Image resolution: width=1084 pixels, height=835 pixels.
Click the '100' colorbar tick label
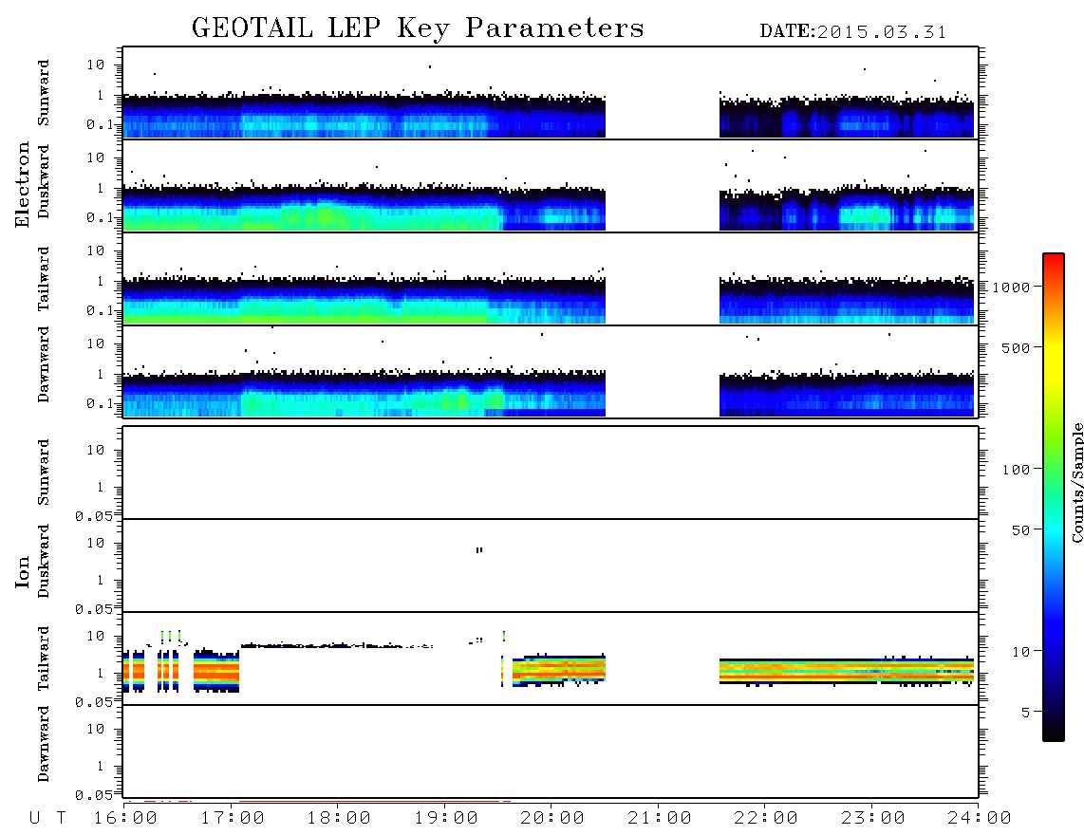click(1017, 470)
